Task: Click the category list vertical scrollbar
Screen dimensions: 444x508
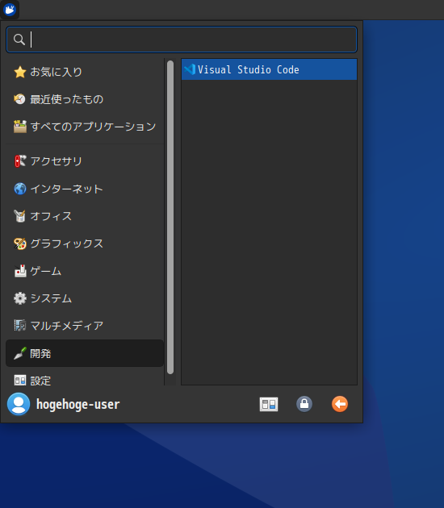Action: 170,217
